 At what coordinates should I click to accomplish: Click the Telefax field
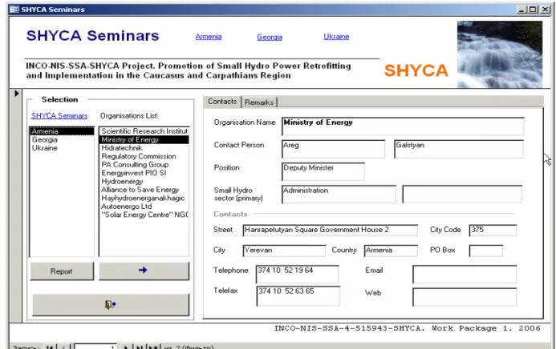coord(298,296)
